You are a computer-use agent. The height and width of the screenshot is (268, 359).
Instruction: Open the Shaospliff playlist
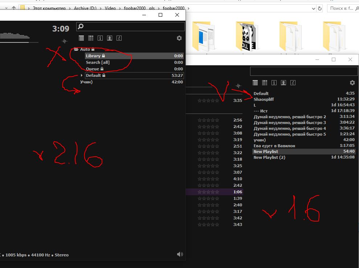point(264,99)
